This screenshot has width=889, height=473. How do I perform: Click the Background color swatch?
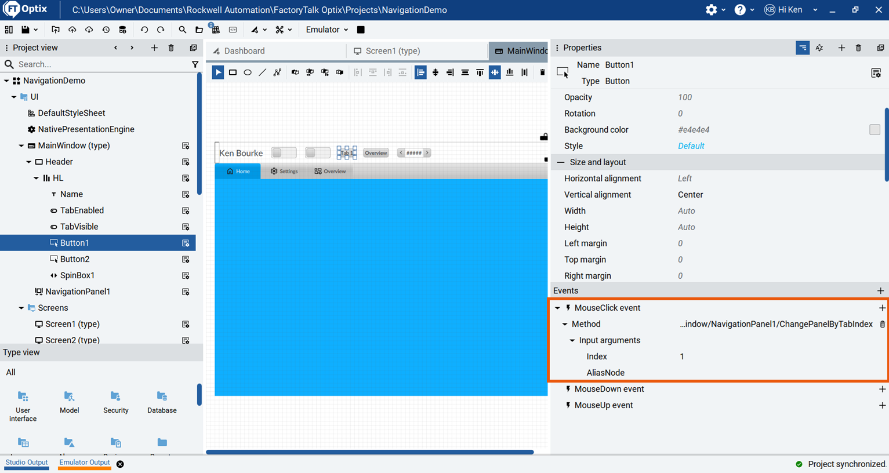(875, 130)
